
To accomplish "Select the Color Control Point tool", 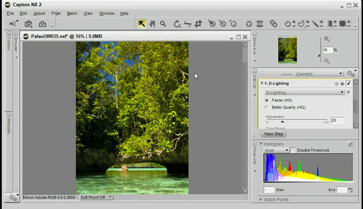I will (x=249, y=23).
